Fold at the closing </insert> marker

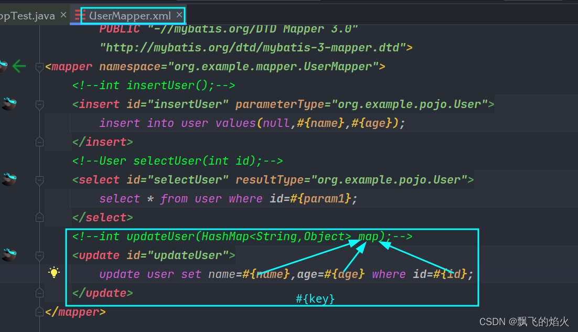coord(39,142)
